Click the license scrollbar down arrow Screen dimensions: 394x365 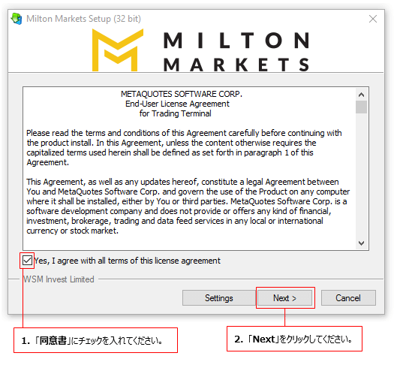pos(361,243)
